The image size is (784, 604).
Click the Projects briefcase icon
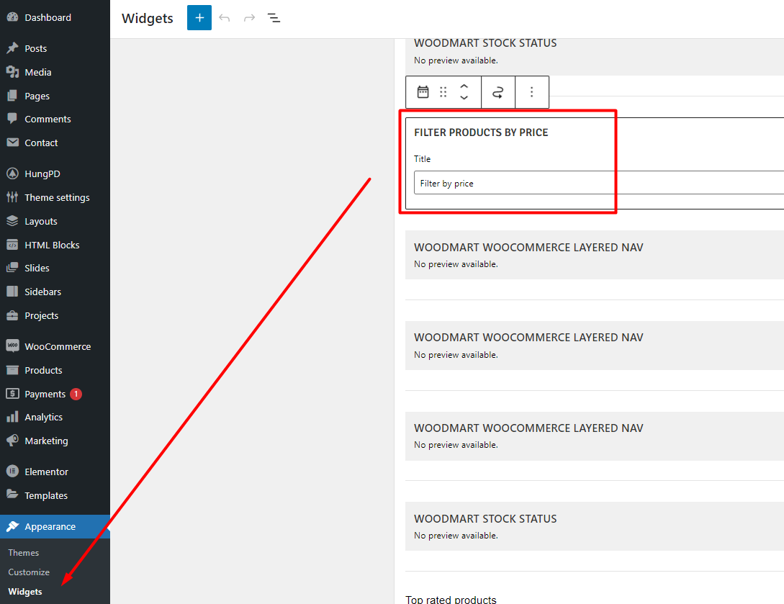tap(12, 315)
